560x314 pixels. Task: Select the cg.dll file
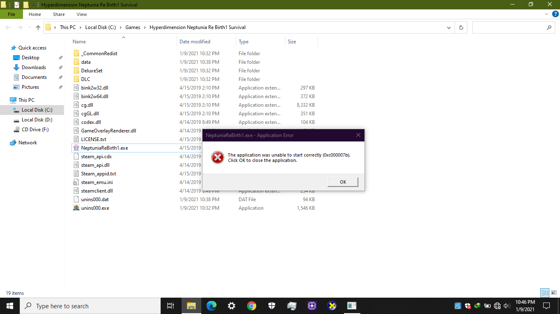point(87,105)
